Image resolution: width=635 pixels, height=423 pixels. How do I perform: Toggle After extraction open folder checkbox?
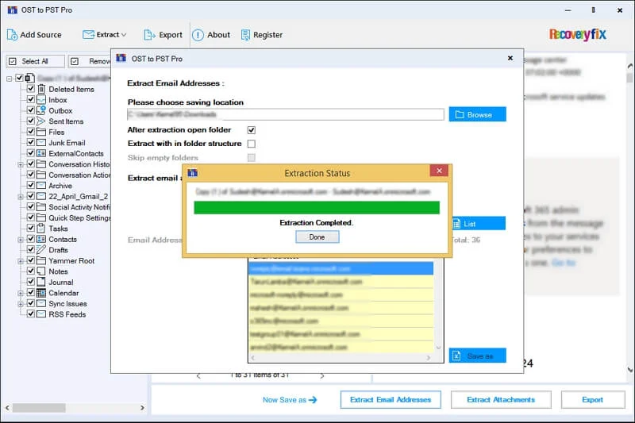point(252,130)
